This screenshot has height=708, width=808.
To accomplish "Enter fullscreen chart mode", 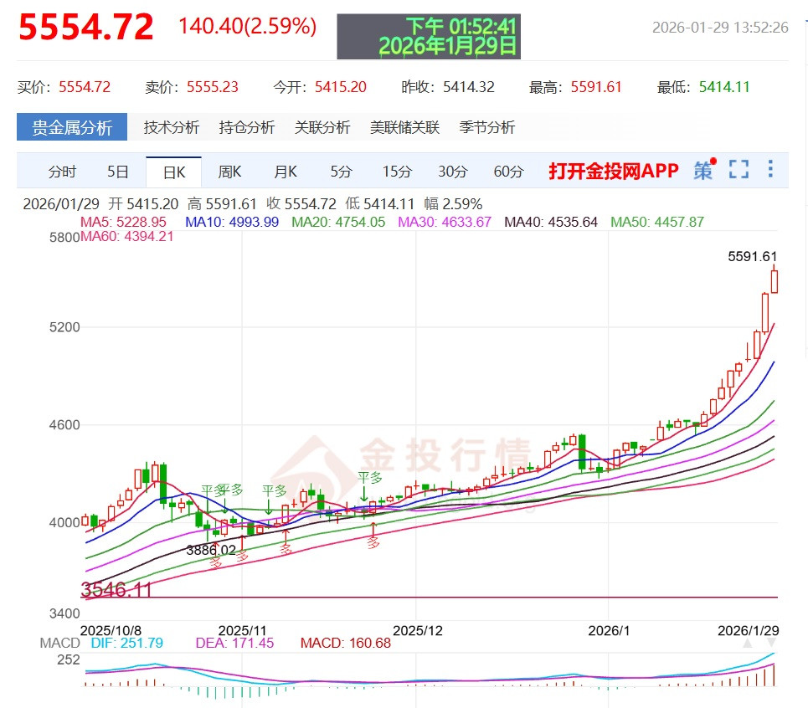I will click(739, 171).
